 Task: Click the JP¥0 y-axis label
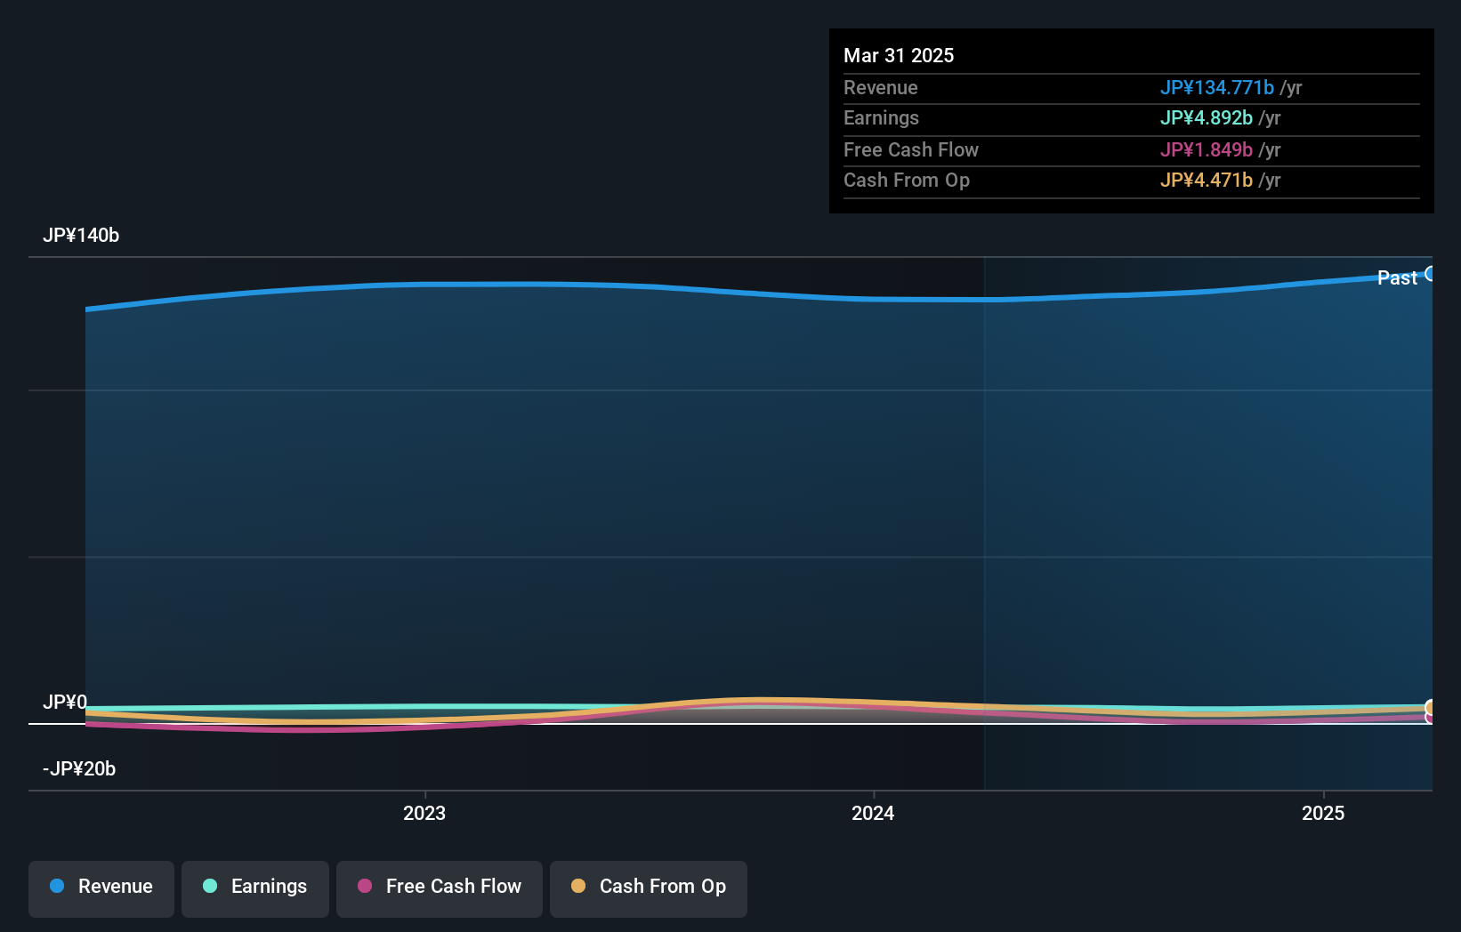(65, 703)
